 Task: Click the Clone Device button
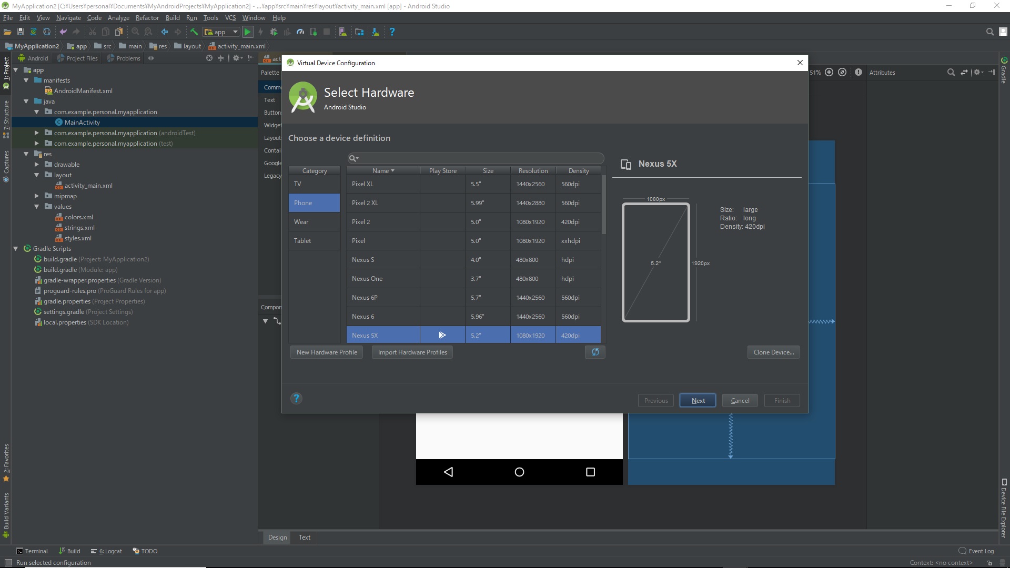click(x=773, y=352)
